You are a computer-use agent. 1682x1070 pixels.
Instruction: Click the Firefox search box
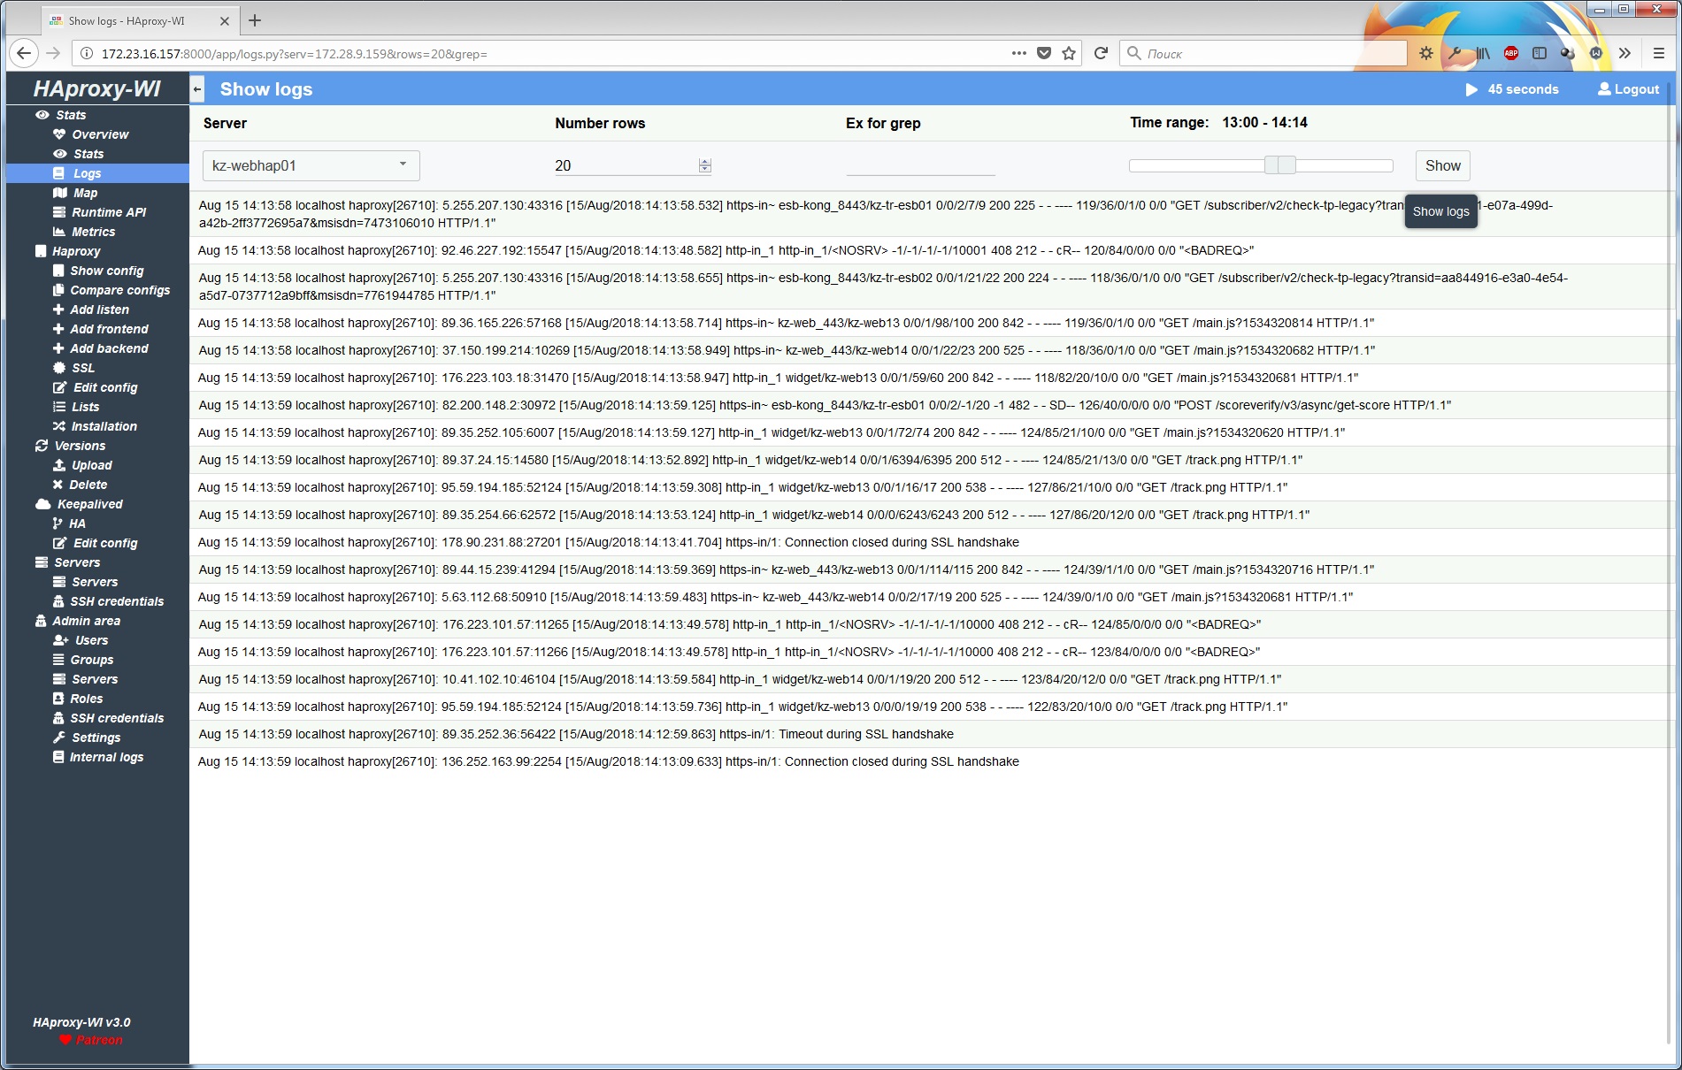point(1263,54)
